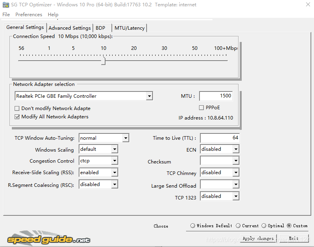
Task: Click the speedguide.net logo
Action: click(x=49, y=239)
